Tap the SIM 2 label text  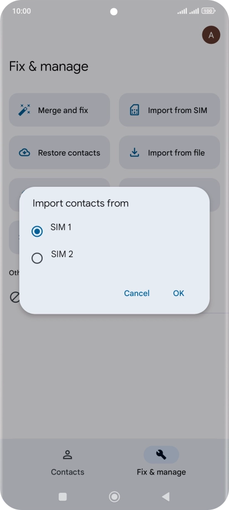[x=62, y=254]
